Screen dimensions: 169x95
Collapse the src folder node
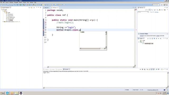[x=3, y=11]
